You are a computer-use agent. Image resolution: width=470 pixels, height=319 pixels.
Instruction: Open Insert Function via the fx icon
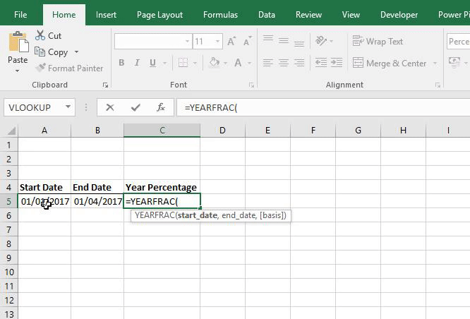(x=161, y=107)
